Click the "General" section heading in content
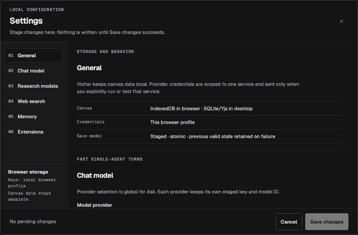The width and height of the screenshot is (358, 235). coord(89,68)
